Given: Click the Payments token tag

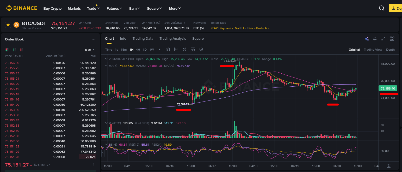Looking at the screenshot, I should point(226,28).
